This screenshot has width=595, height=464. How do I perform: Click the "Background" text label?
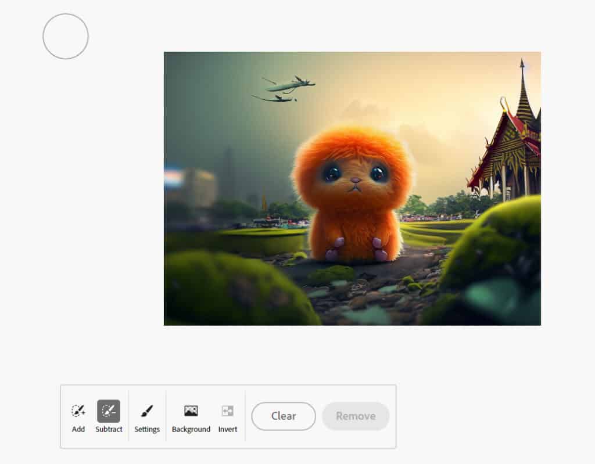pyautogui.click(x=191, y=429)
